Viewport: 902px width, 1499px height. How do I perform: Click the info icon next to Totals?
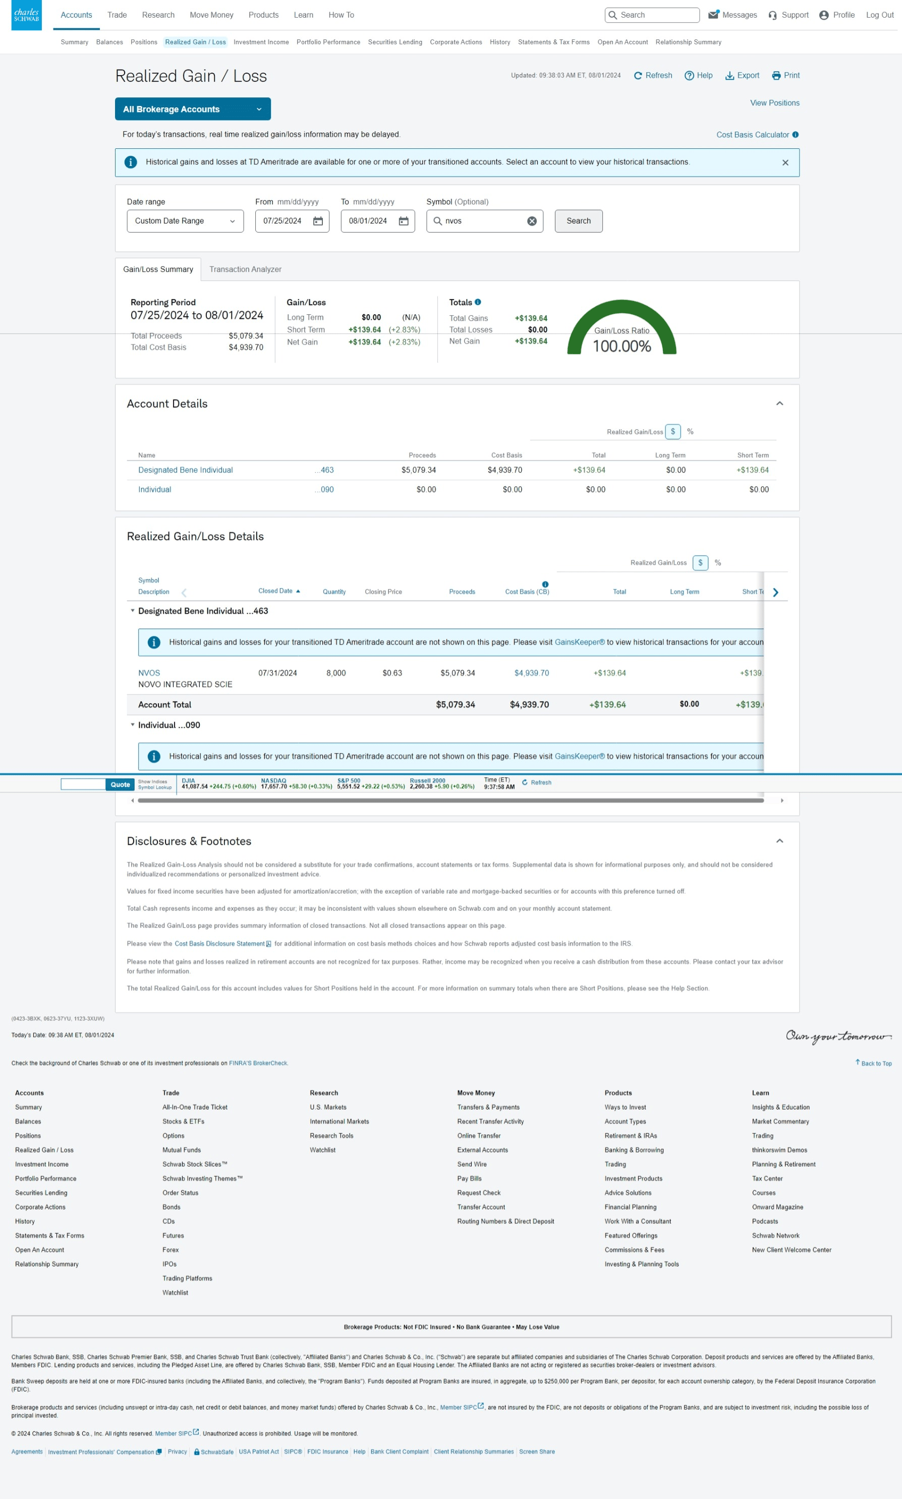(478, 302)
